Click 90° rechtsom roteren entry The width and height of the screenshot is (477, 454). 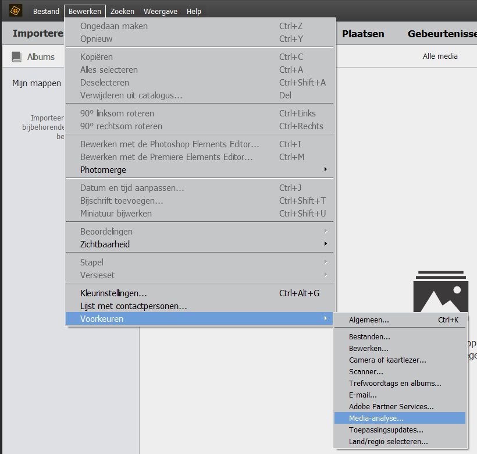click(200, 126)
